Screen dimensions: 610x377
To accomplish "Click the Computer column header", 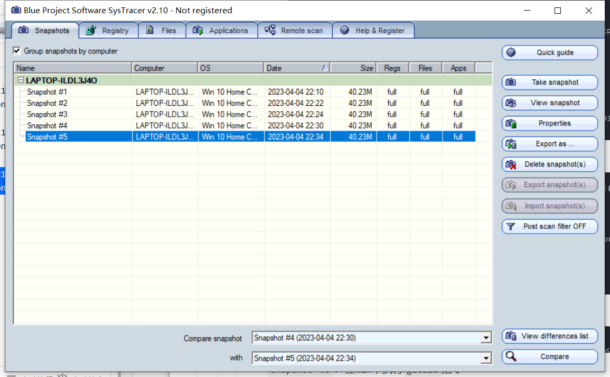I will 165,68.
